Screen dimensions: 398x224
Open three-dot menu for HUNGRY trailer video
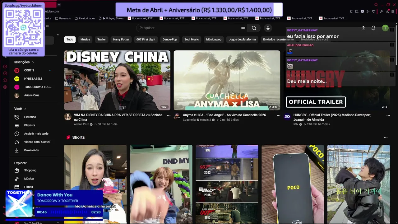388,115
